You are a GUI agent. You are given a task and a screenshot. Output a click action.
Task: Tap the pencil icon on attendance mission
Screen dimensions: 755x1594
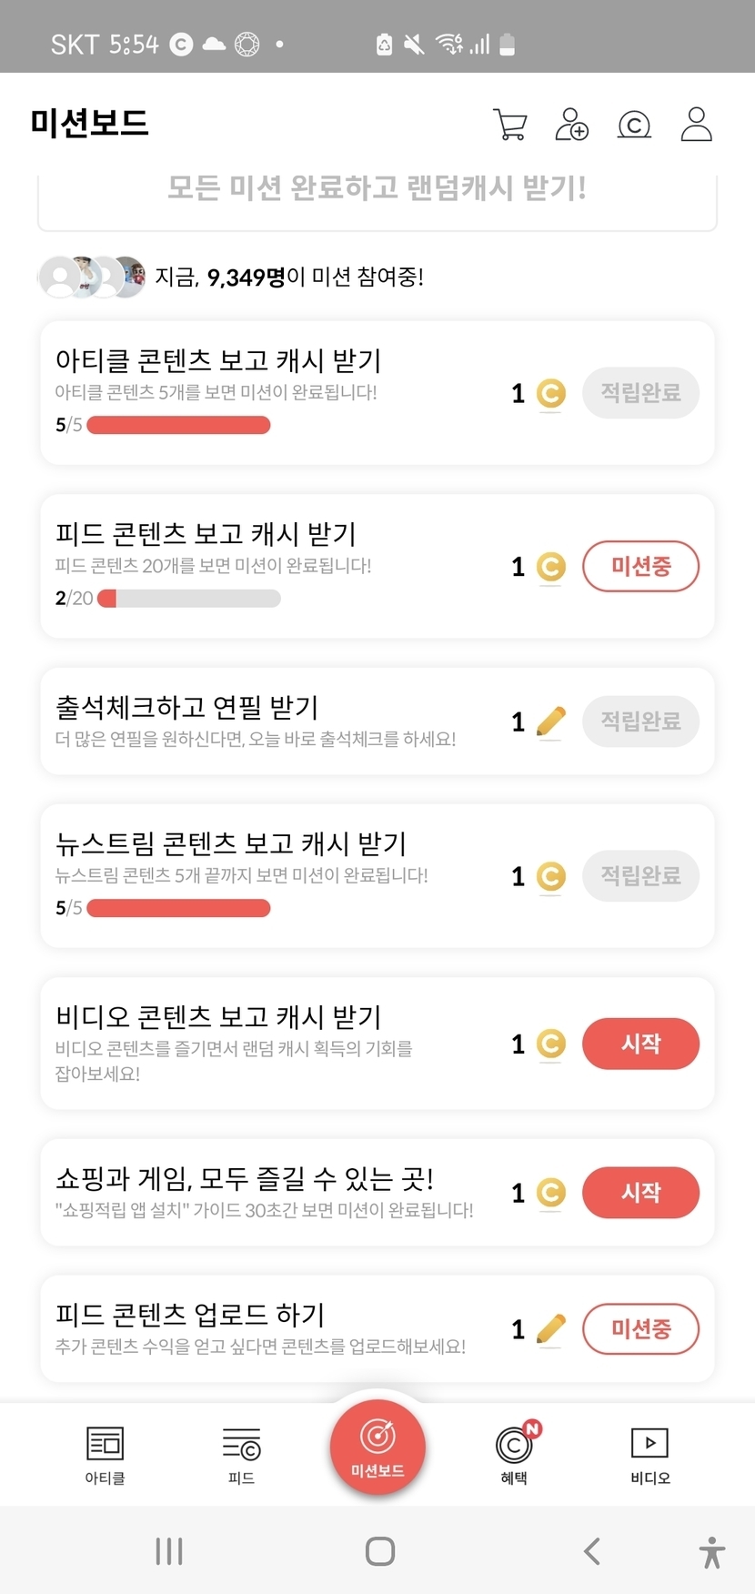(x=551, y=721)
